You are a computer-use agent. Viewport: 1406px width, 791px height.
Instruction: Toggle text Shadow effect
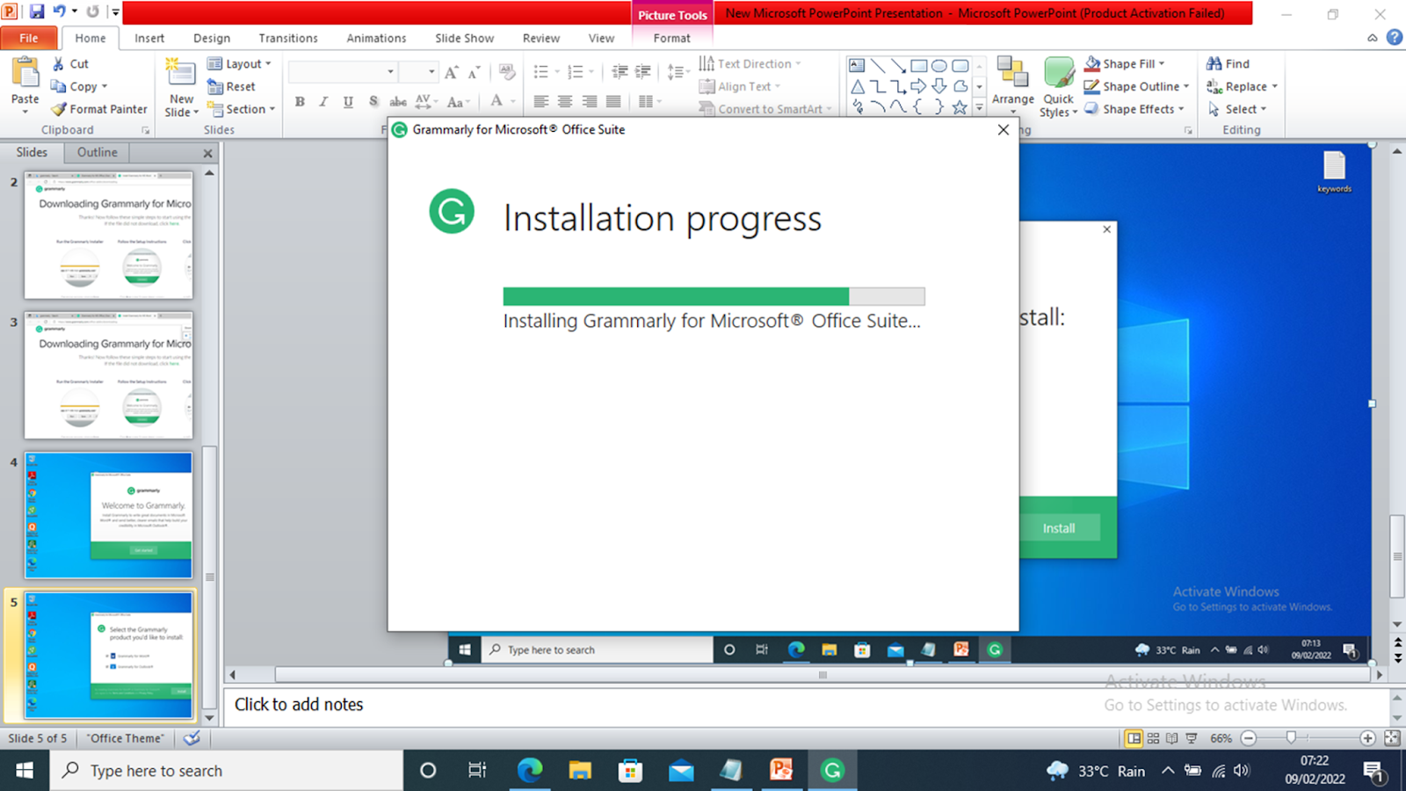tap(373, 101)
